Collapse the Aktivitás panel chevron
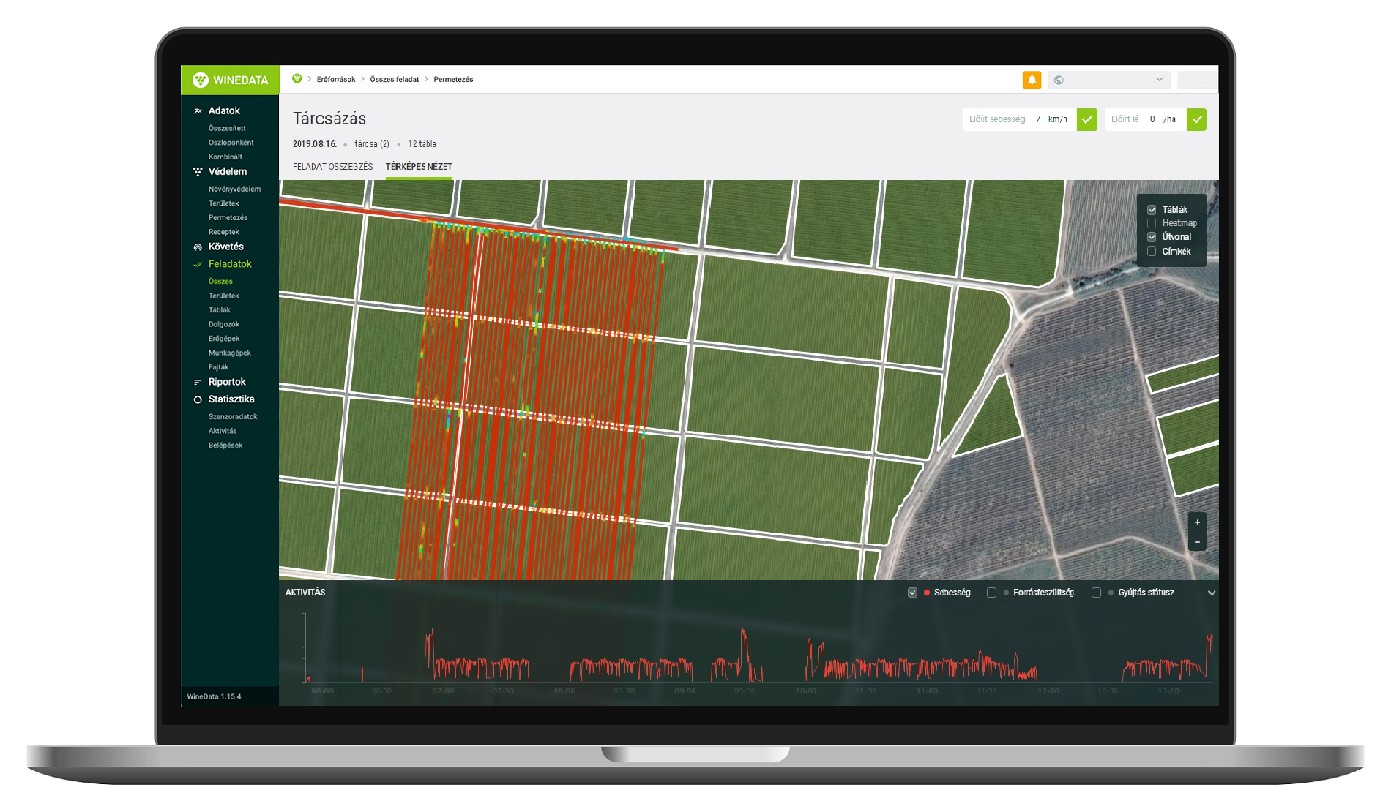The height and width of the screenshot is (812, 1391). click(x=1211, y=593)
